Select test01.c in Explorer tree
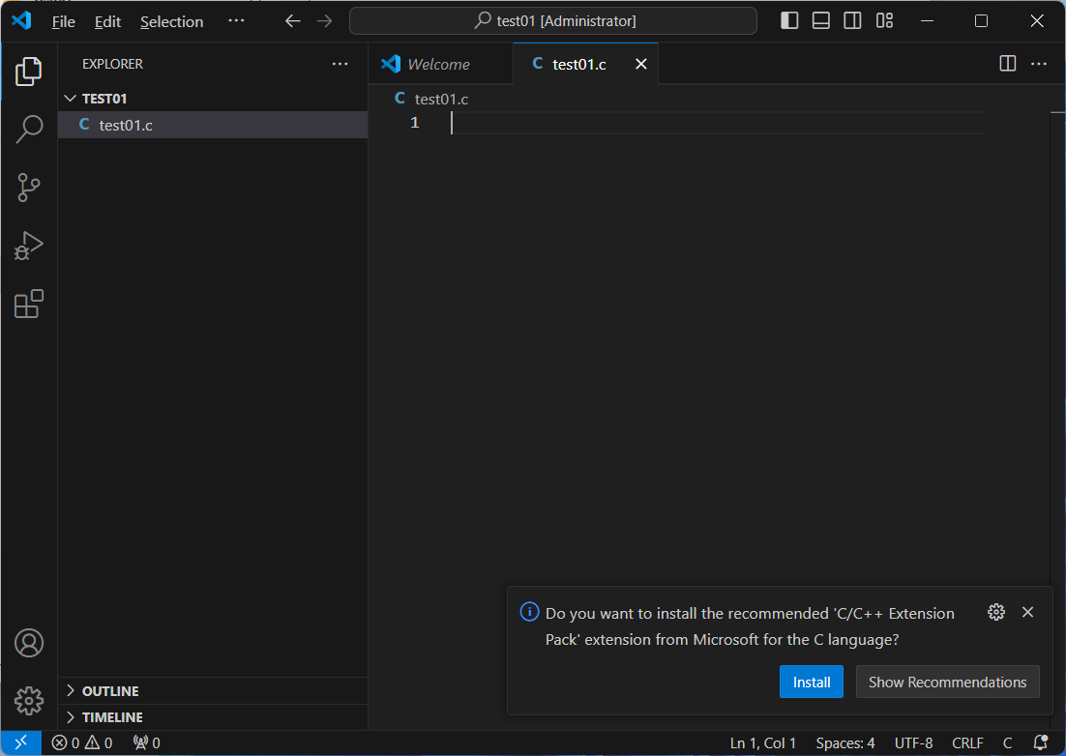The height and width of the screenshot is (756, 1066). click(213, 125)
